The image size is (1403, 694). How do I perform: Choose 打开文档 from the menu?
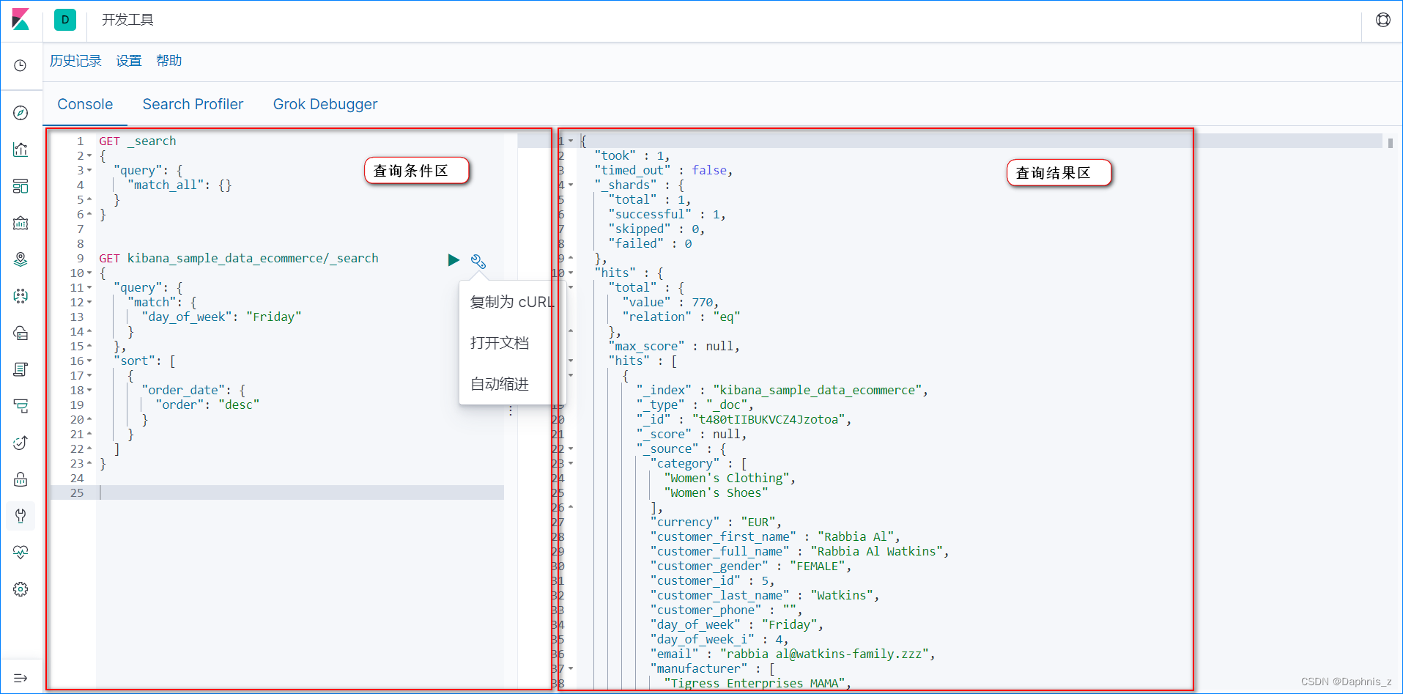pyautogui.click(x=500, y=343)
